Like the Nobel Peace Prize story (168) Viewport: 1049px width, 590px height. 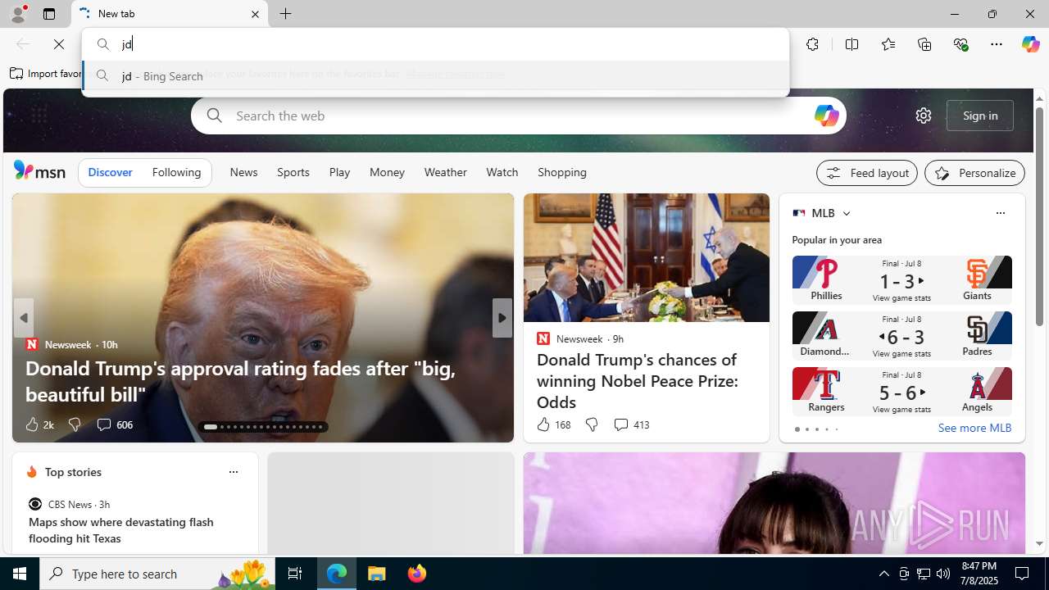coord(553,424)
